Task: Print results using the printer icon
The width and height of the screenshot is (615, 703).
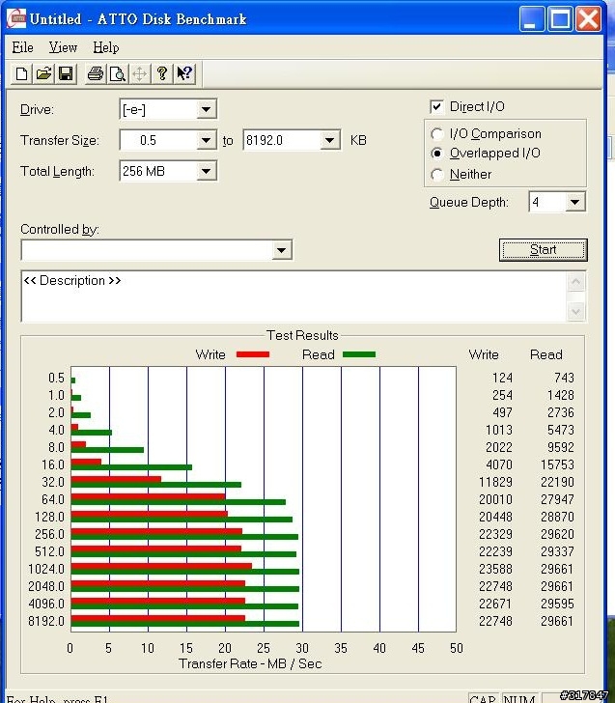Action: 96,73
